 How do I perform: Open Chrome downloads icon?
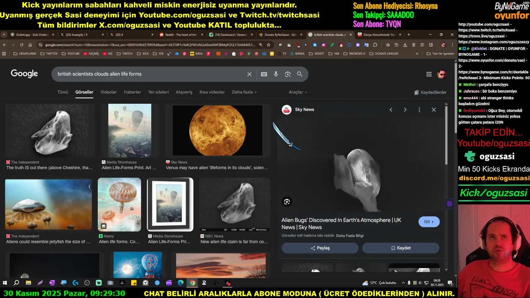click(405, 45)
